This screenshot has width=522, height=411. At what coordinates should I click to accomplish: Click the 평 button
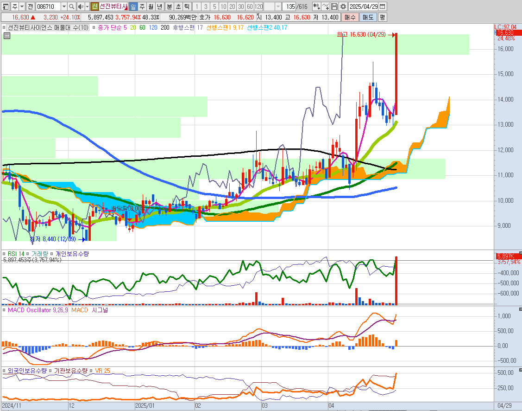click(382, 17)
